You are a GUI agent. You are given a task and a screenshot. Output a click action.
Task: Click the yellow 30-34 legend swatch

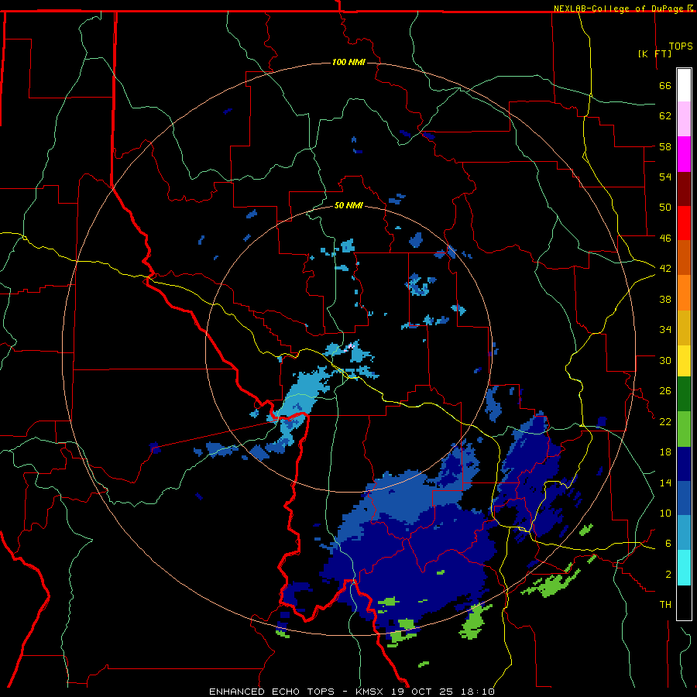684,361
